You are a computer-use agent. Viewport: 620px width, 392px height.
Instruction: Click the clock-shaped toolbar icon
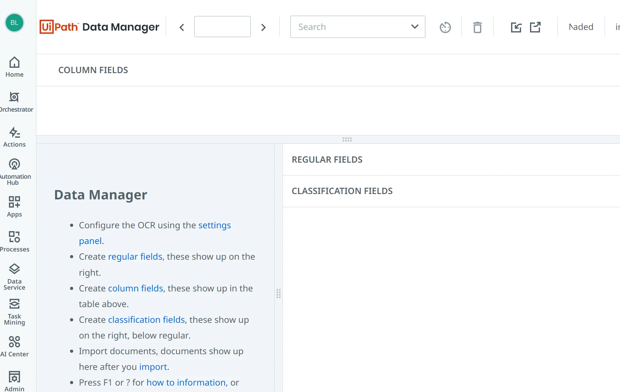pos(445,27)
